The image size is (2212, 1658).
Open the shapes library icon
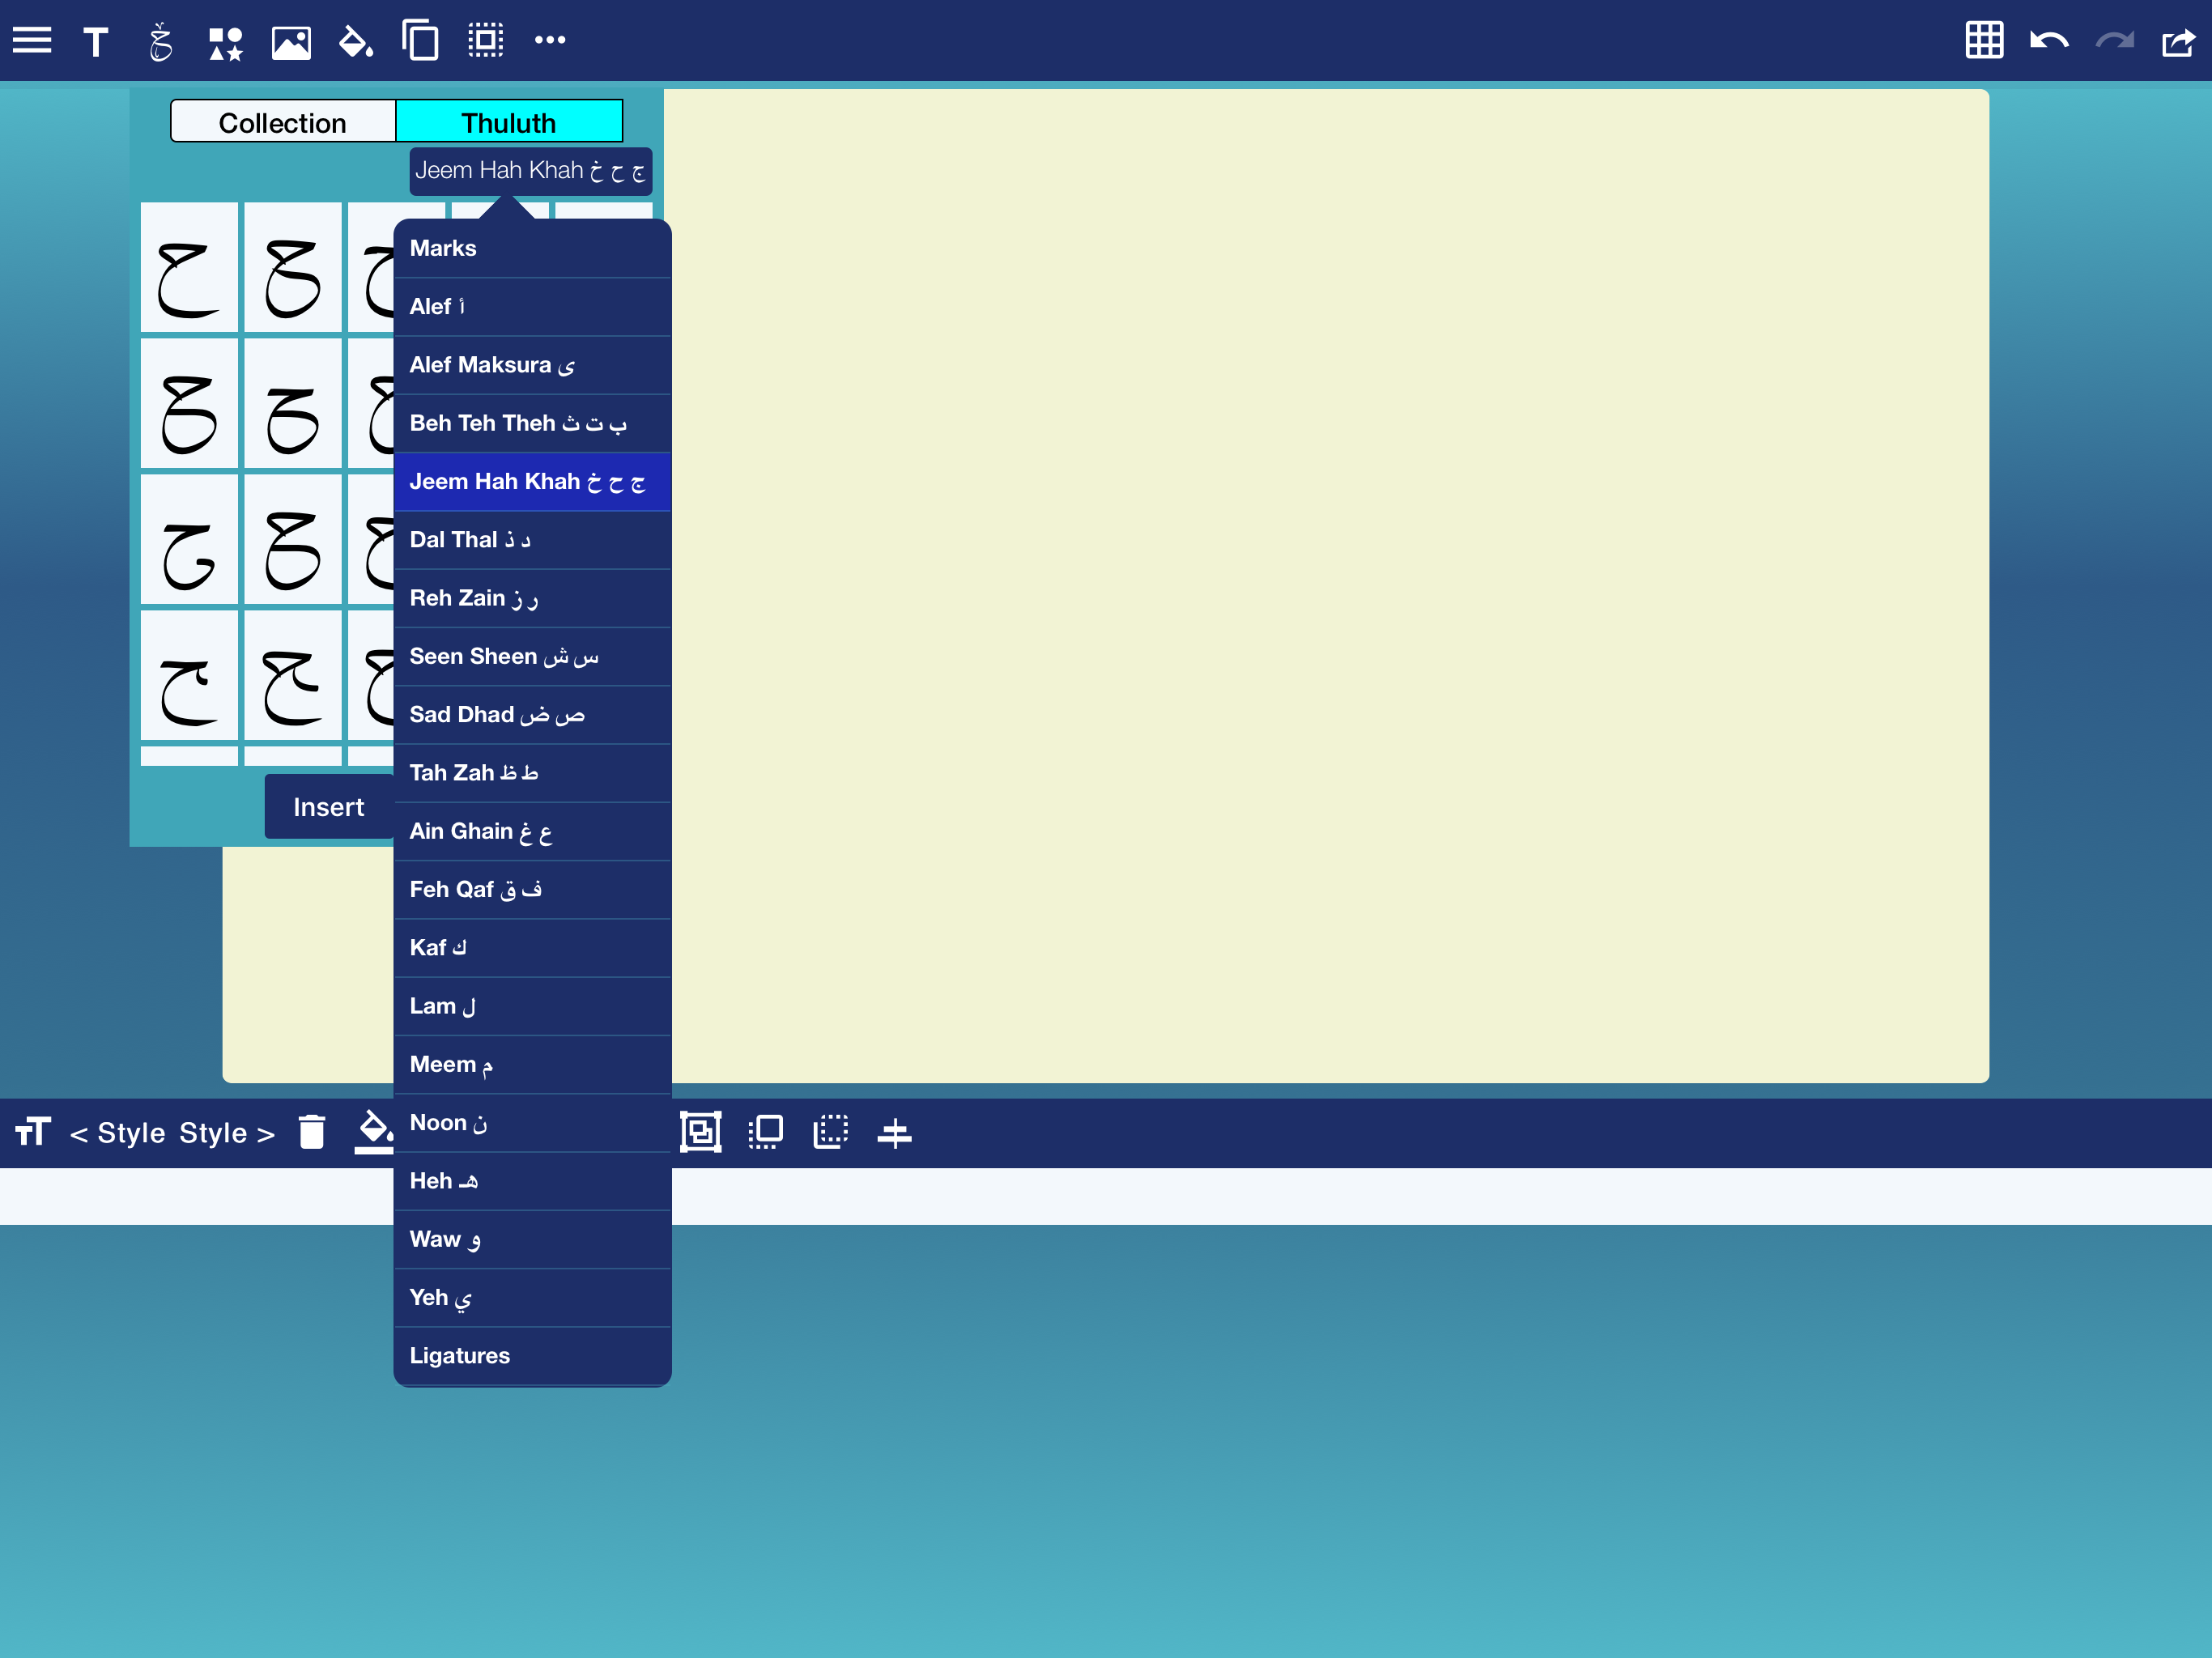coord(225,42)
